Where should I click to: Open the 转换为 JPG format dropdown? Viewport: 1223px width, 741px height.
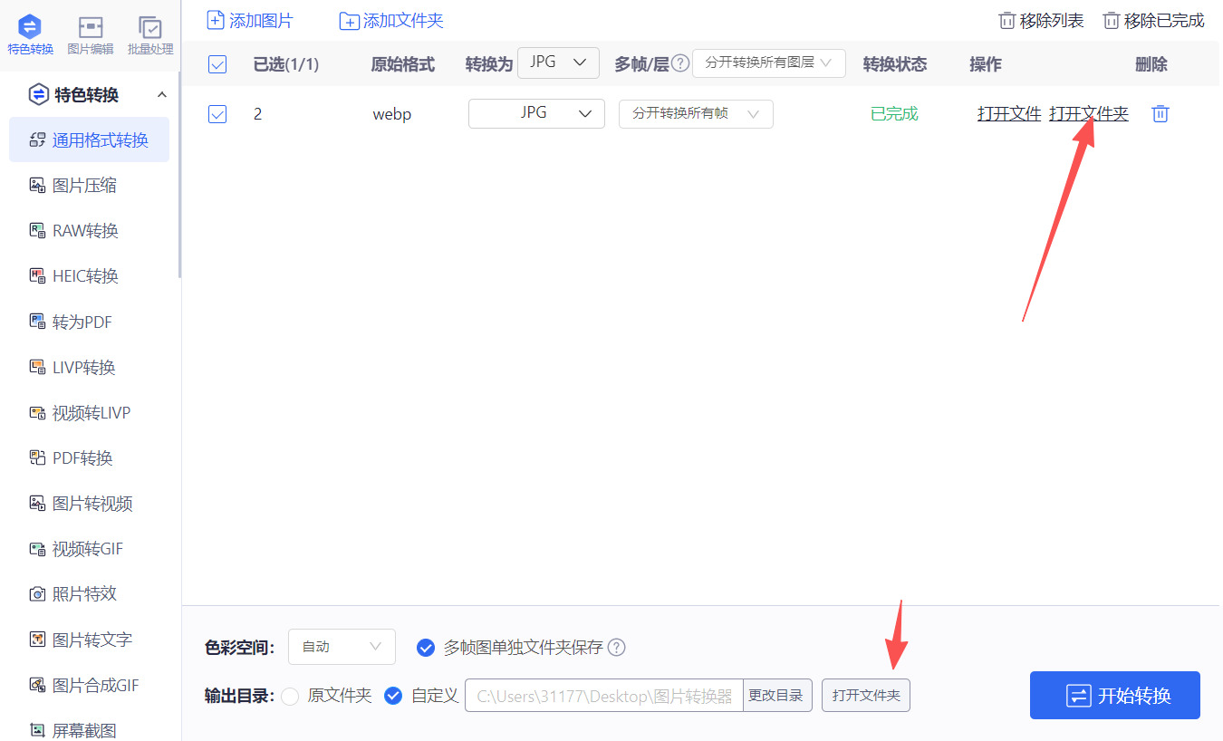[558, 63]
